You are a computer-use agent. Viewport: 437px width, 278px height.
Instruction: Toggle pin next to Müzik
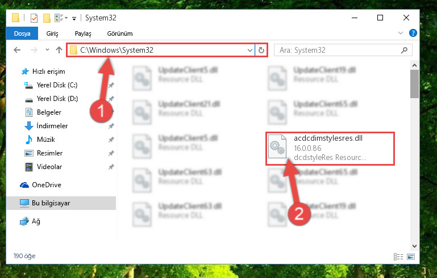point(111,140)
